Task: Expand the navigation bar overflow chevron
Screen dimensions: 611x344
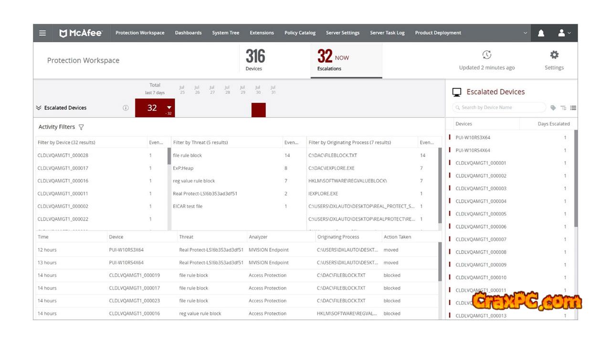Action: click(x=526, y=33)
